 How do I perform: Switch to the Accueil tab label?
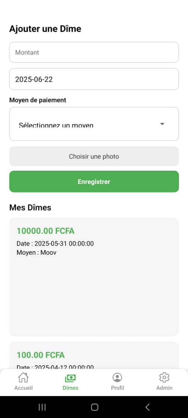pos(24,388)
